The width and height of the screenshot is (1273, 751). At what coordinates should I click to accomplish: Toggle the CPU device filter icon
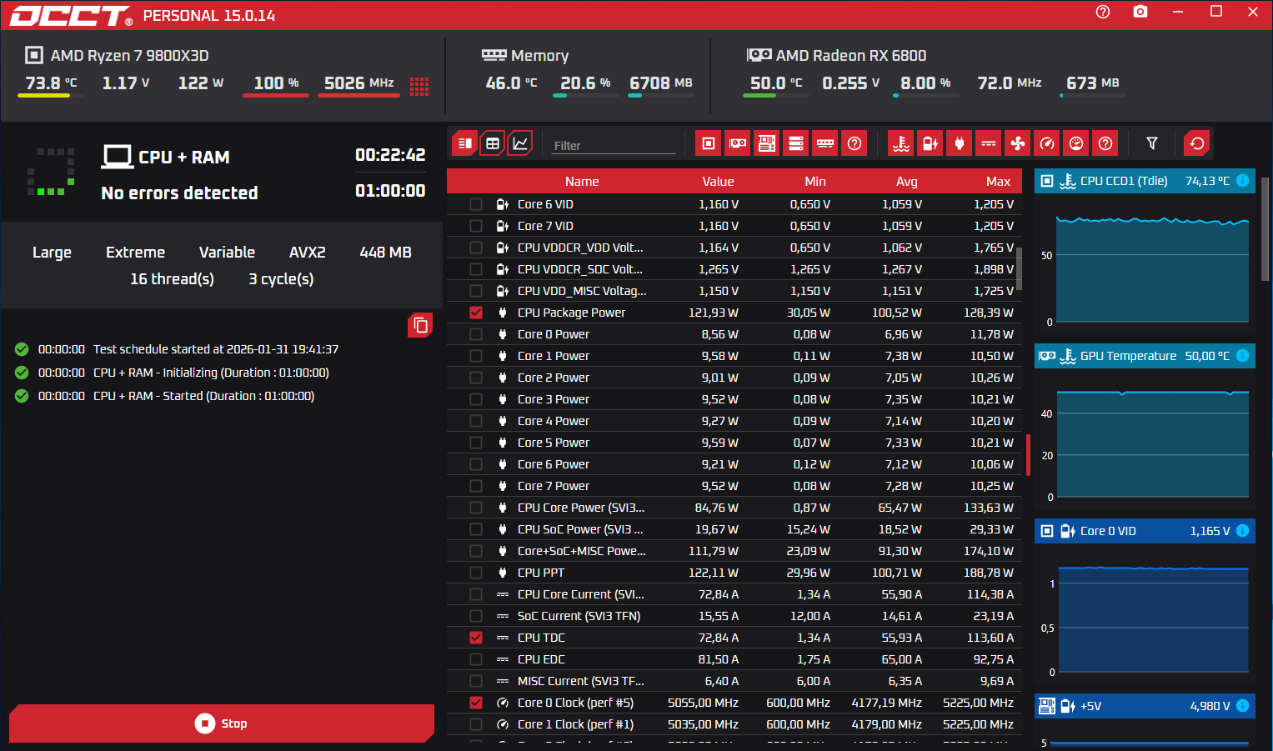[x=709, y=143]
